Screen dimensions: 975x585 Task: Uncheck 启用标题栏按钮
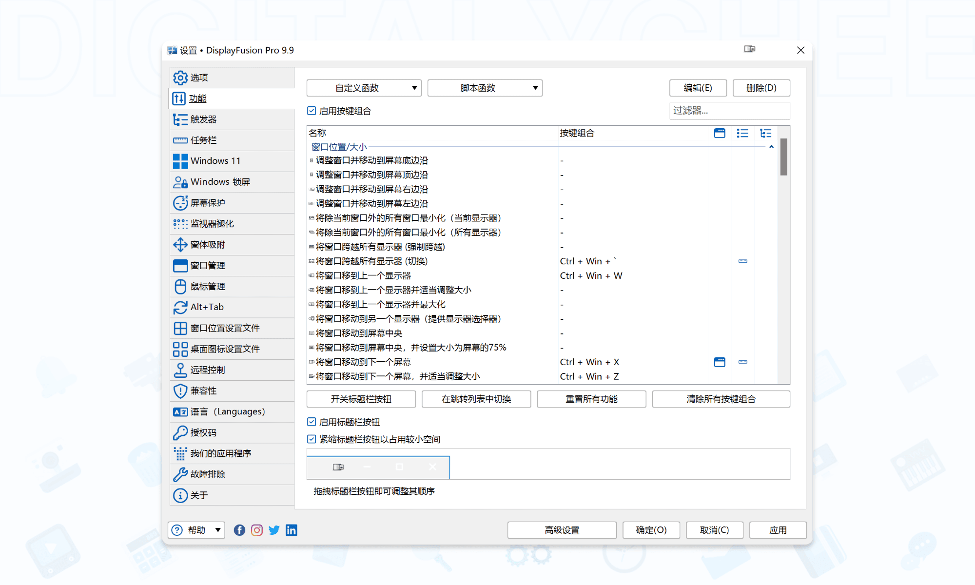[x=311, y=422]
